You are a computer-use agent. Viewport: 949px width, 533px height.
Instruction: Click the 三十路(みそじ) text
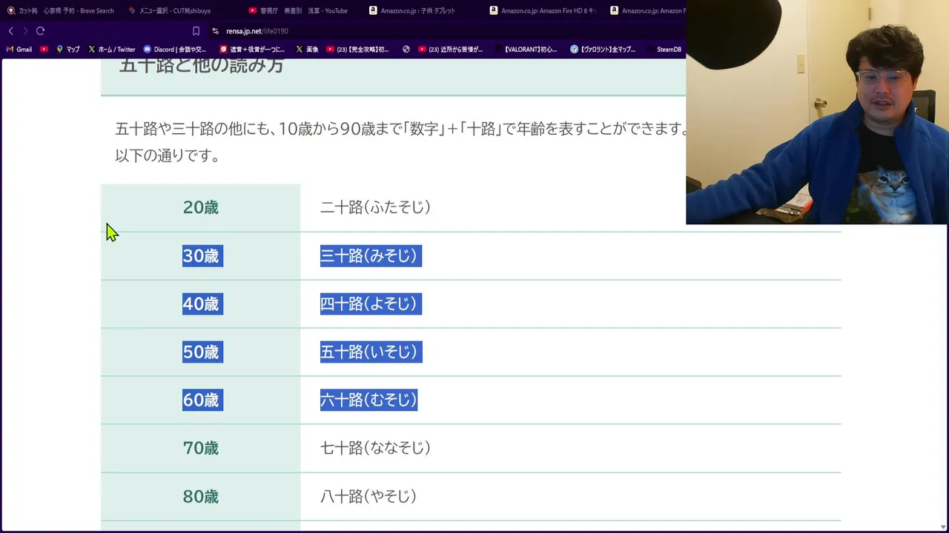371,256
